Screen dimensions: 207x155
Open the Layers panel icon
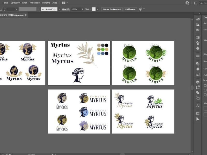(198, 82)
